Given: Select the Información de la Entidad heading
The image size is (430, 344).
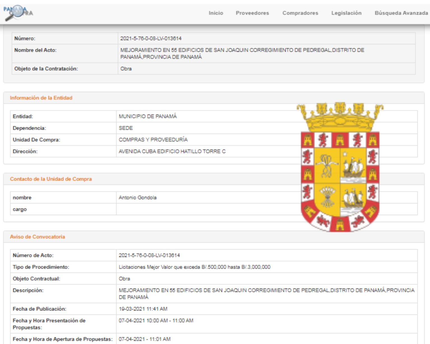Looking at the screenshot, I should coord(41,98).
